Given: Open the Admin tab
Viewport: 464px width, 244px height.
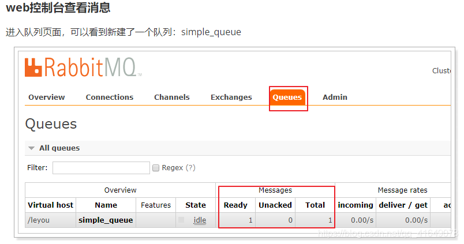Looking at the screenshot, I should pyautogui.click(x=335, y=97).
